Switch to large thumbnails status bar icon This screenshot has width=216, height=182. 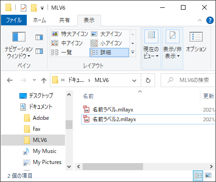(x=208, y=176)
